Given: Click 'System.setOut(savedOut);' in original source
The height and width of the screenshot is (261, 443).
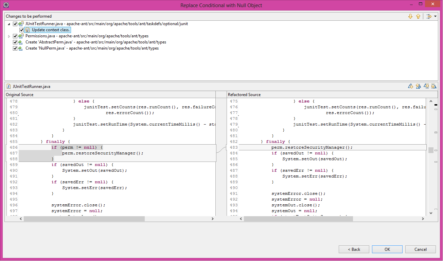Looking at the screenshot, I should pos(94,170).
